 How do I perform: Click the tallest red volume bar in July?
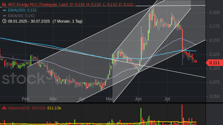point(182,115)
